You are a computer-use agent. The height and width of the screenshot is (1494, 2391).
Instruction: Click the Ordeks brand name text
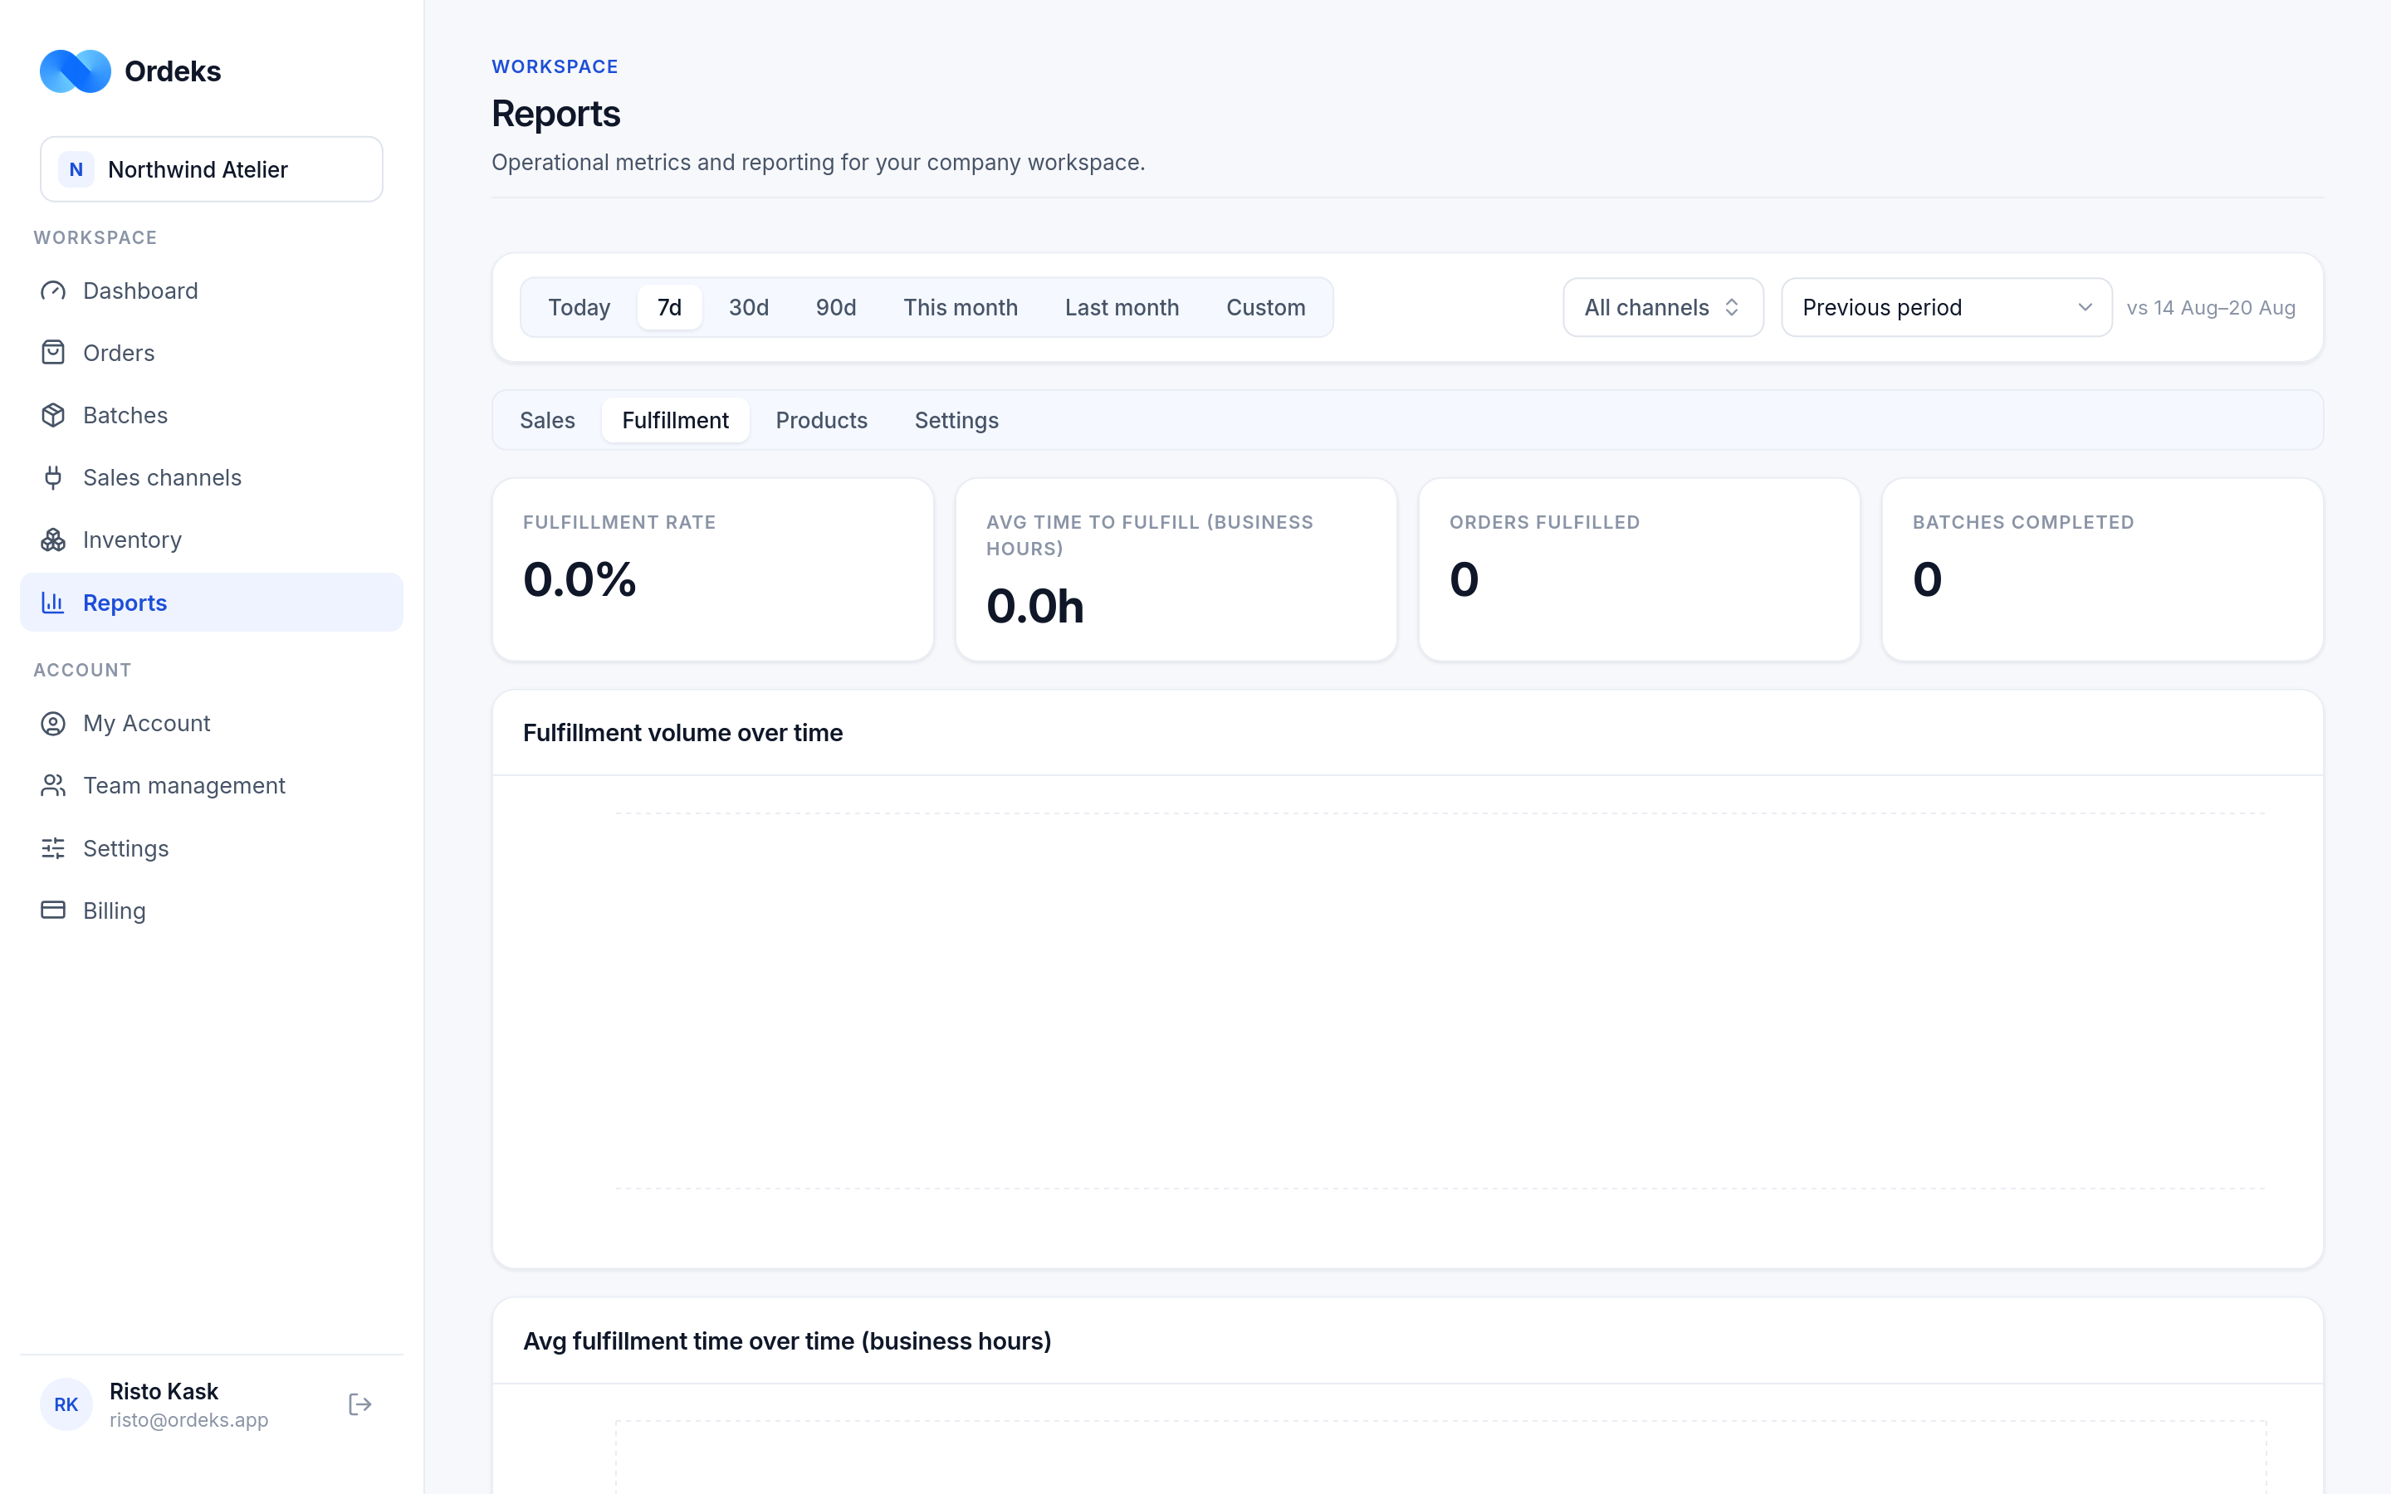click(x=173, y=71)
